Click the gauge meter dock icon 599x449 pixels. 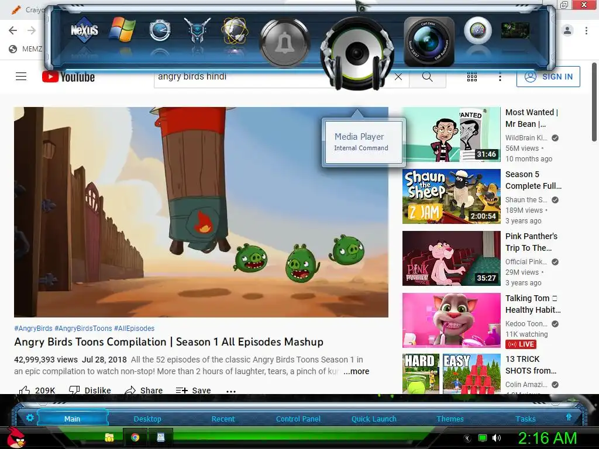coord(478,30)
